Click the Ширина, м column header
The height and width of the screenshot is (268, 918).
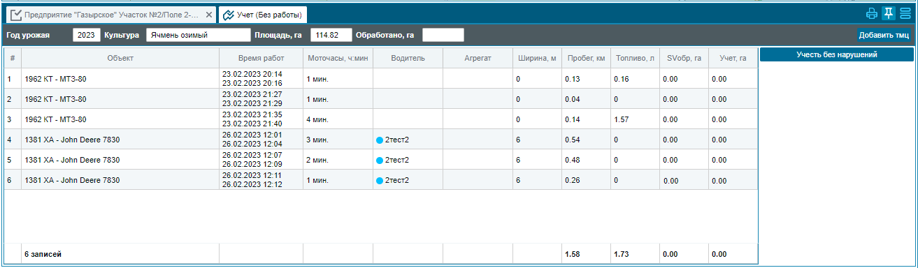click(537, 58)
